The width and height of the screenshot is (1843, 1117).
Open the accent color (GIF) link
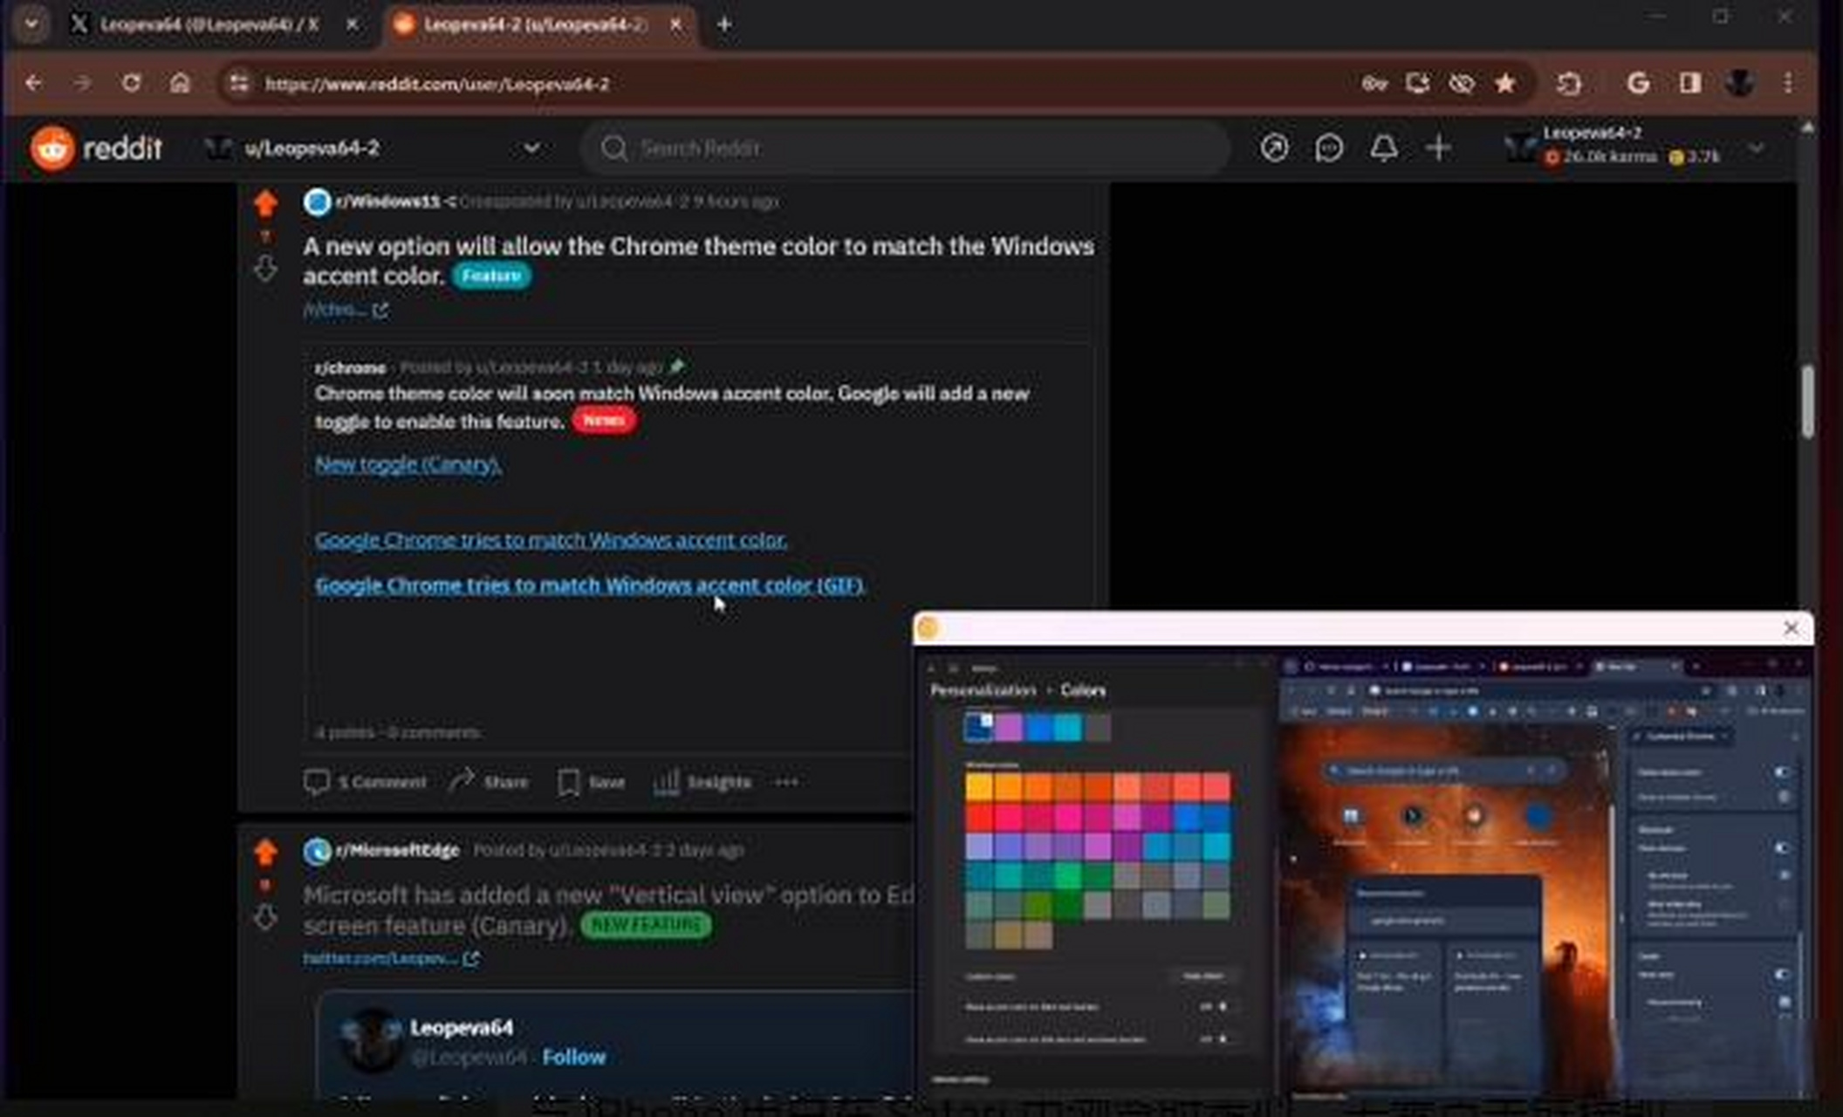coord(589,585)
